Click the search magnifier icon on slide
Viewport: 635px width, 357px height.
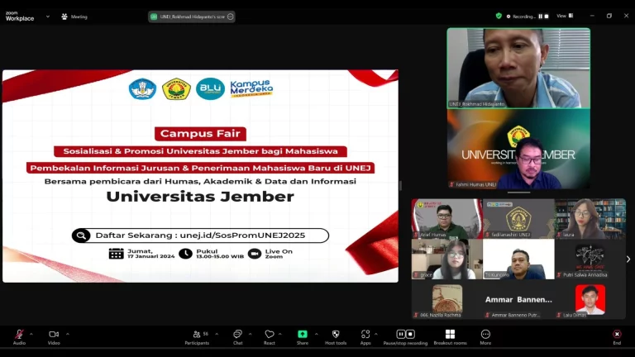click(81, 236)
